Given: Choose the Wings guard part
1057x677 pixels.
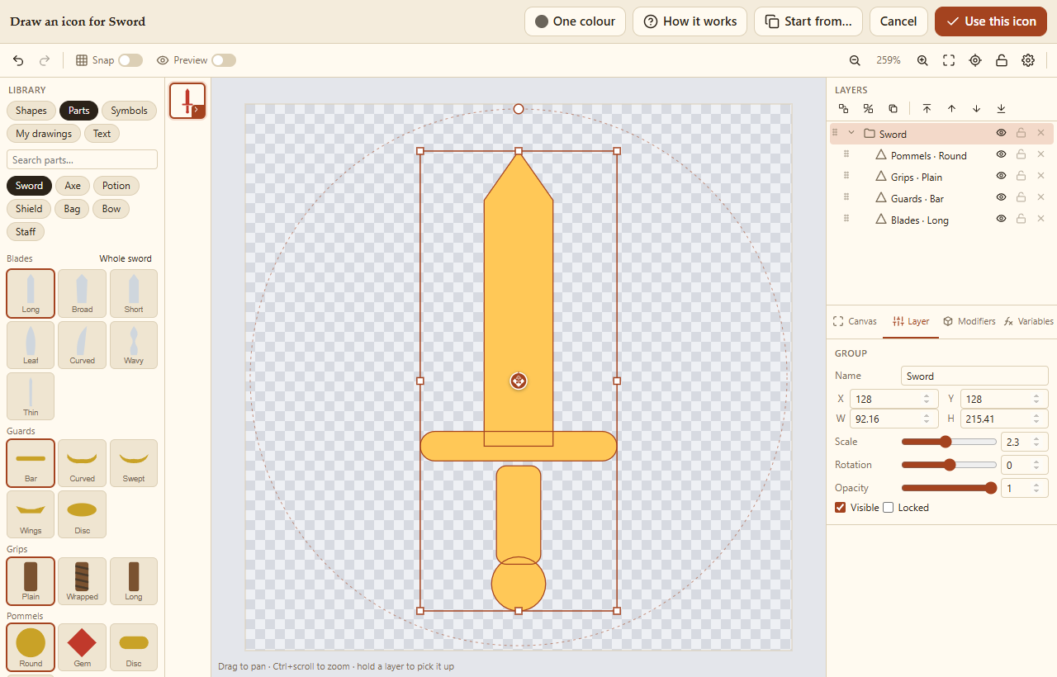Looking at the screenshot, I should 31,514.
